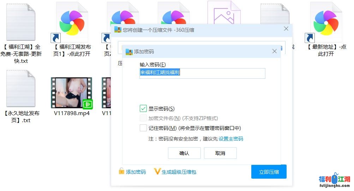Close the 添加密码 dialog
354x191 pixels.
click(x=274, y=51)
